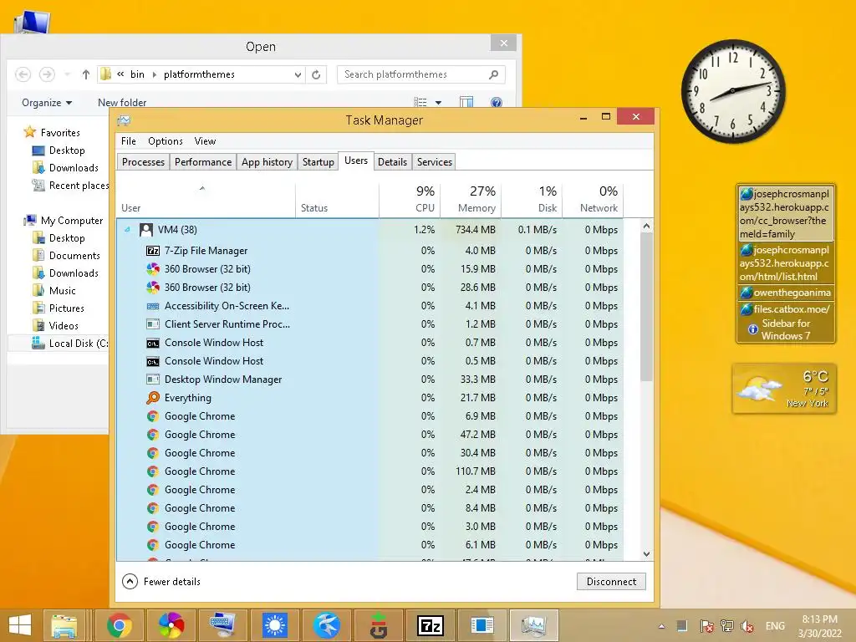
Task: Open File Explorer from the taskbar
Action: 64,625
